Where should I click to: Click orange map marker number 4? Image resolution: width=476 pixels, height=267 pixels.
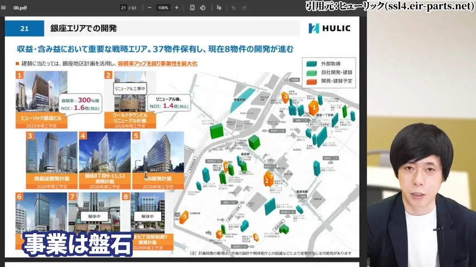coord(220,234)
